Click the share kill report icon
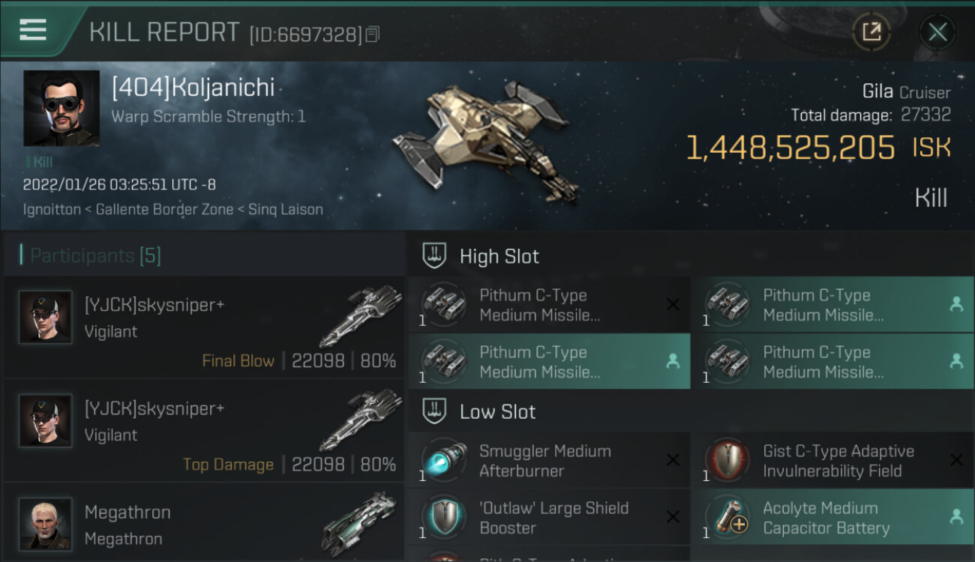975x562 pixels. pos(871,31)
